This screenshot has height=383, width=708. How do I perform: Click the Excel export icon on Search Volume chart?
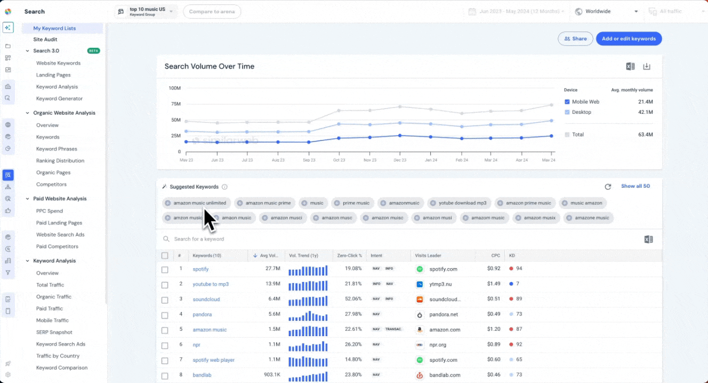pyautogui.click(x=630, y=66)
